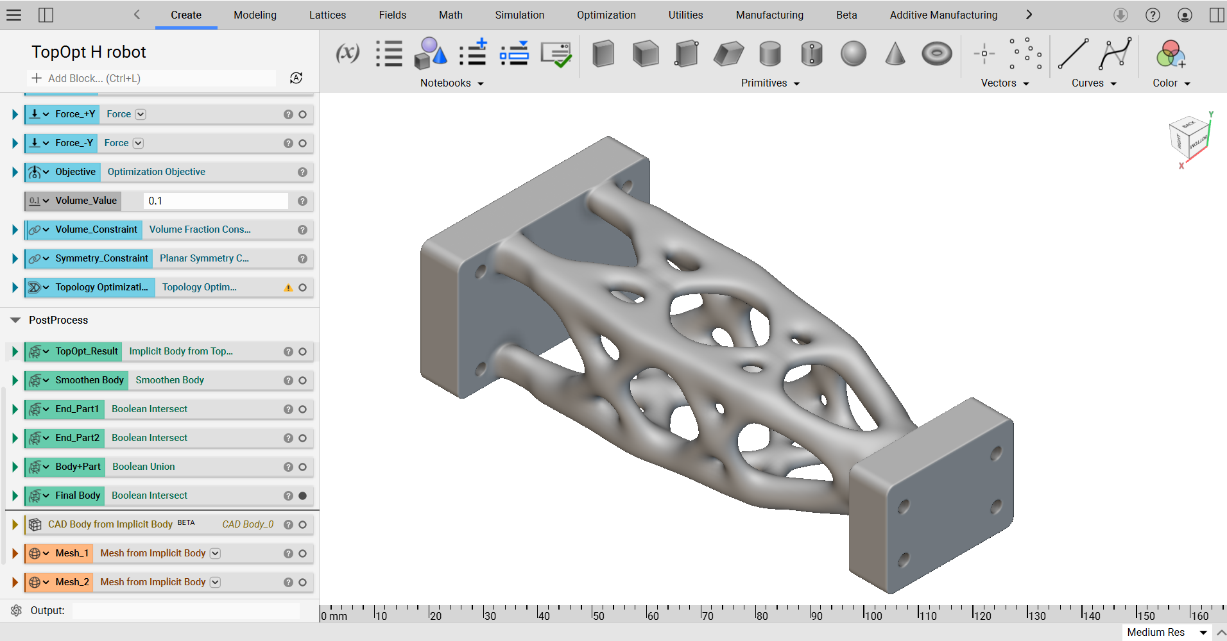
Task: Toggle visibility circle of Final Body block
Action: coord(302,495)
